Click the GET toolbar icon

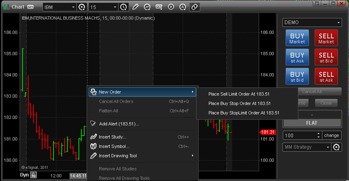click(159, 7)
